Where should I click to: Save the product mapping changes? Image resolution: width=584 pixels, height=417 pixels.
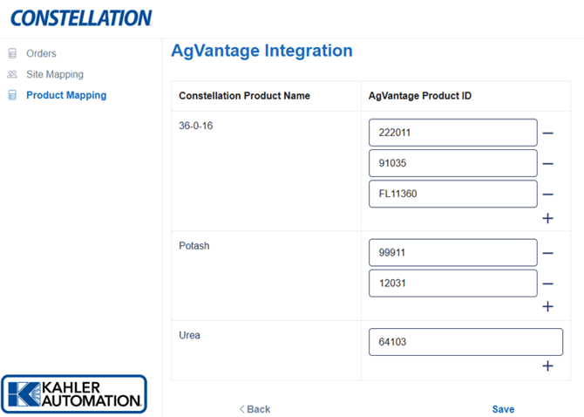tap(503, 409)
